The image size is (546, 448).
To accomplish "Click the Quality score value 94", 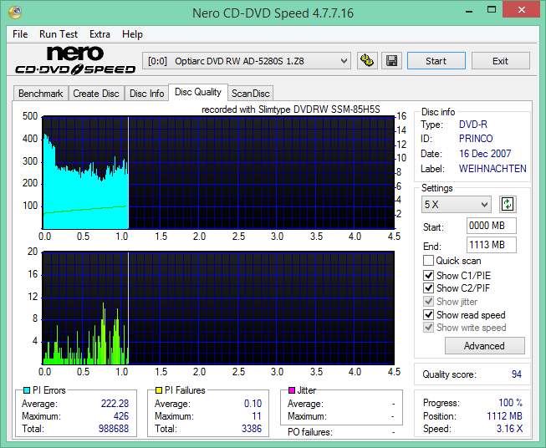I will point(517,374).
